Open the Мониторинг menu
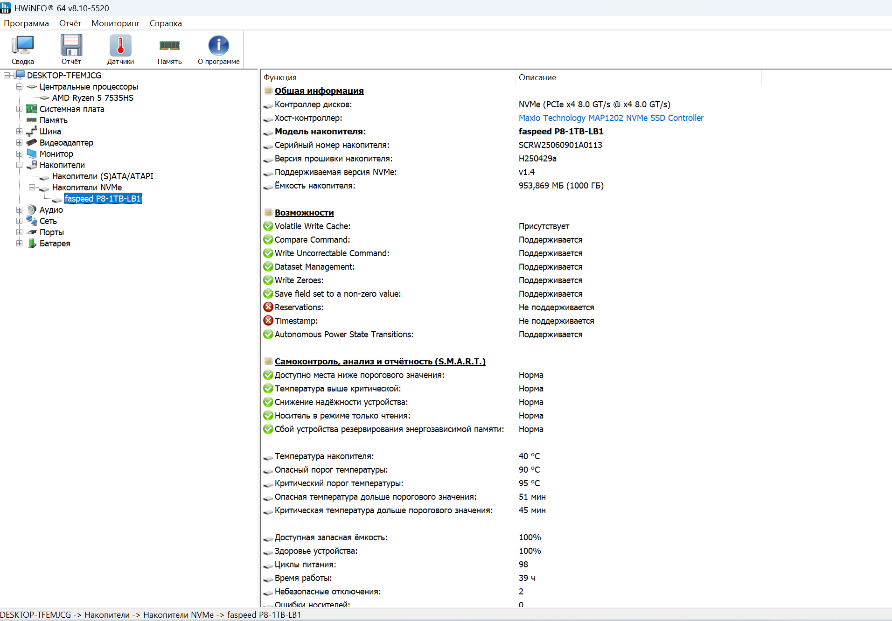 pos(115,23)
